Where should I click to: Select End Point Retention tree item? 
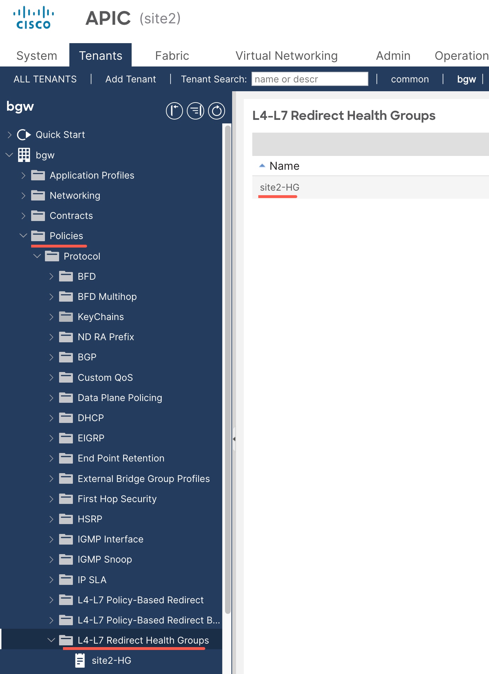pyautogui.click(x=121, y=458)
